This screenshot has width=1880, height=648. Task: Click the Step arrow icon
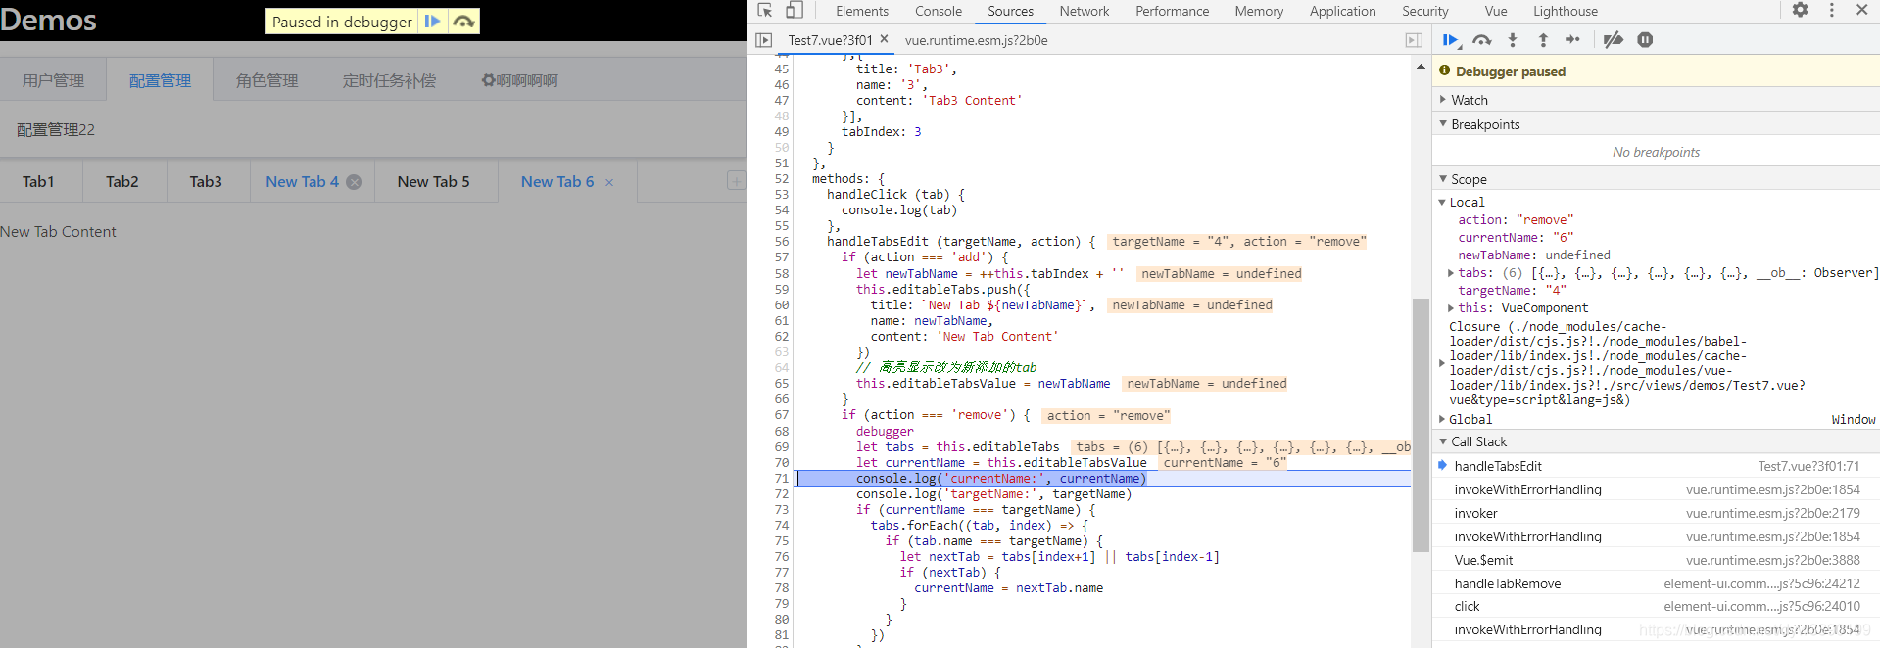pyautogui.click(x=1572, y=40)
